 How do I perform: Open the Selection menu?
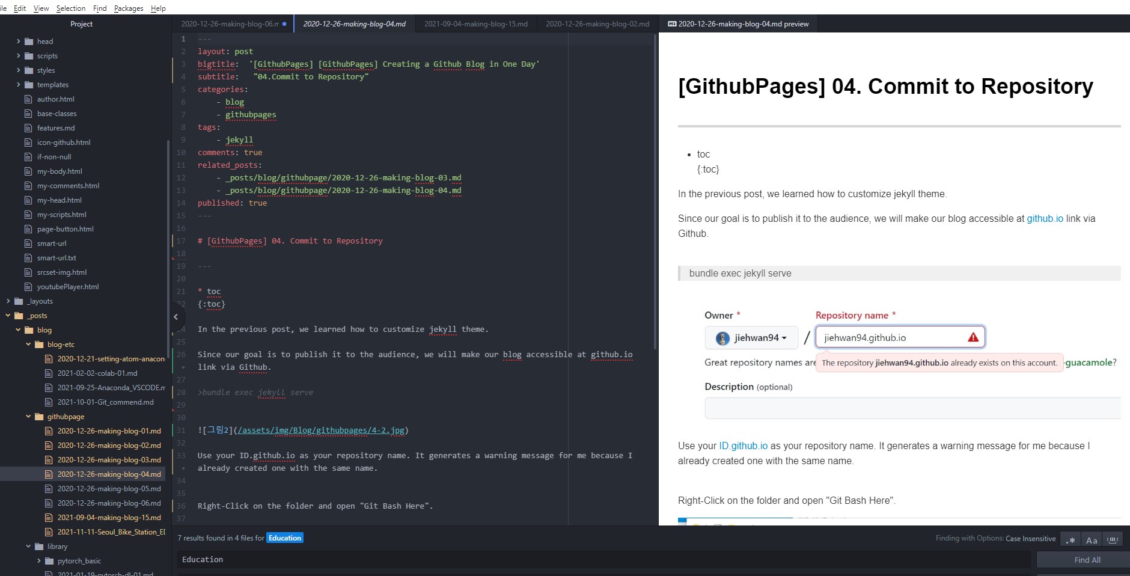71,8
